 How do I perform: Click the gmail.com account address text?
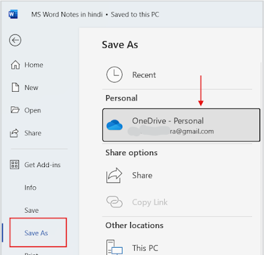click(x=191, y=131)
